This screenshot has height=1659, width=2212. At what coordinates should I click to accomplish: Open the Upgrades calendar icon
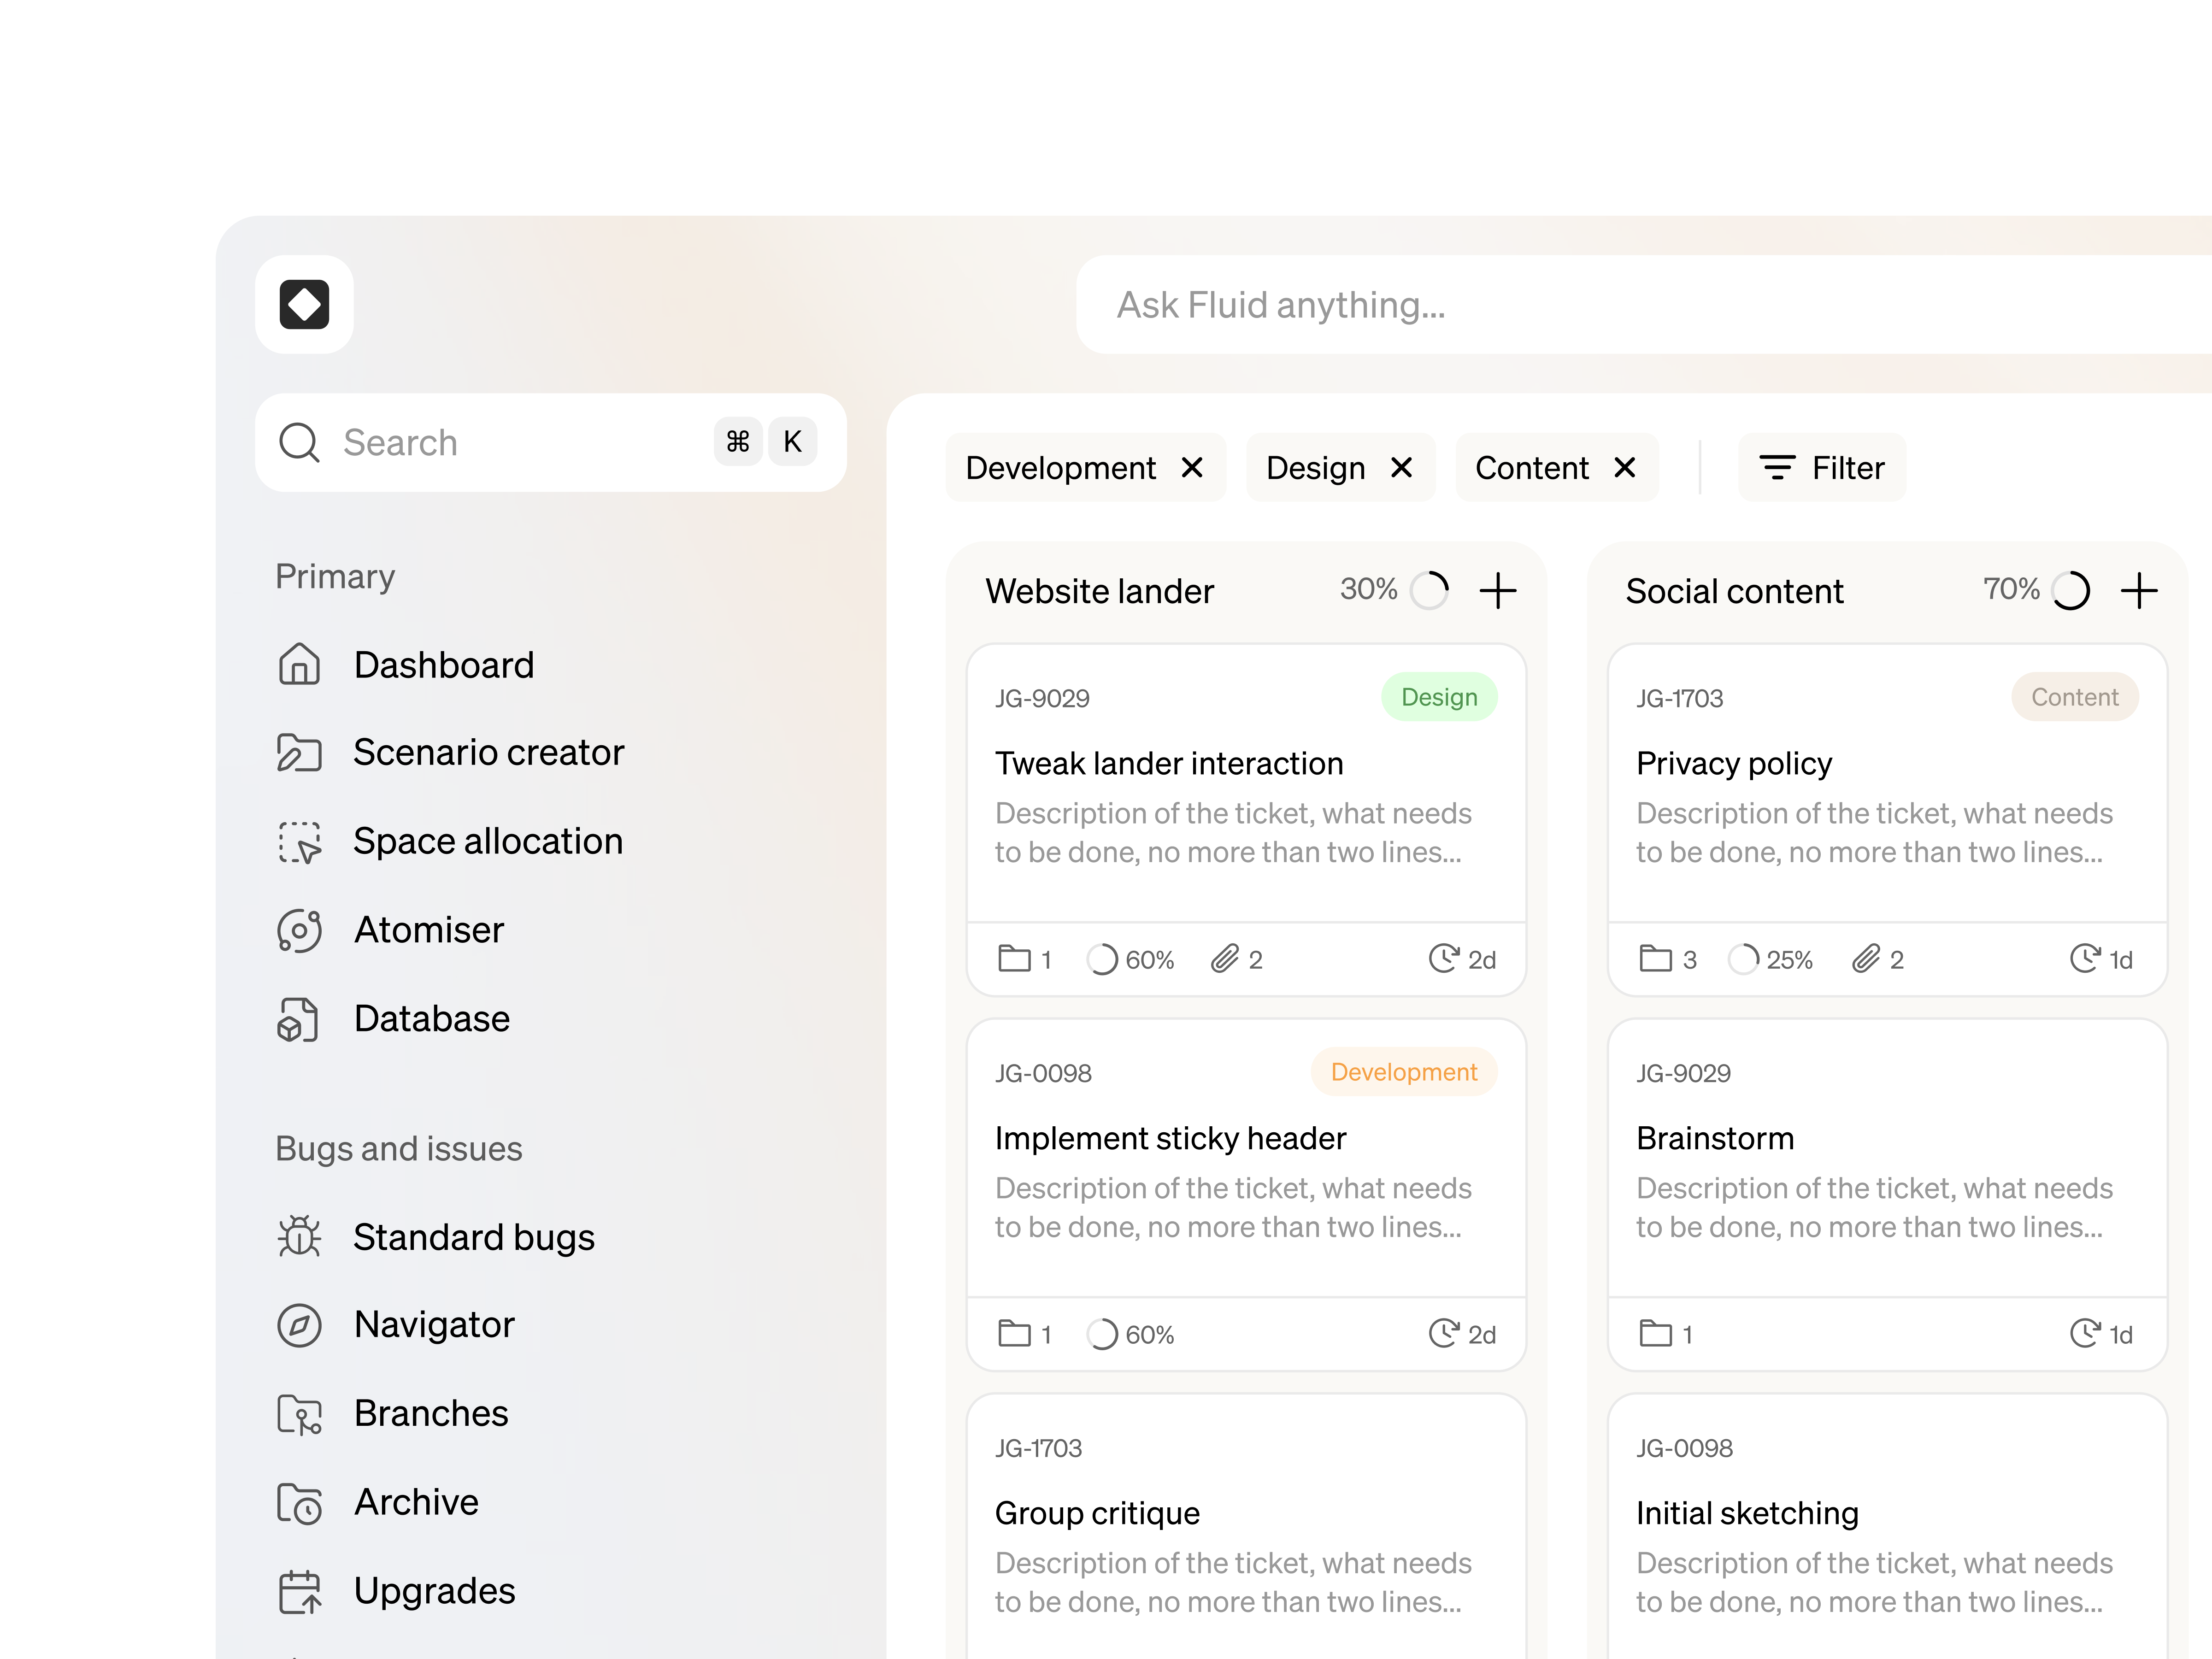[298, 1590]
